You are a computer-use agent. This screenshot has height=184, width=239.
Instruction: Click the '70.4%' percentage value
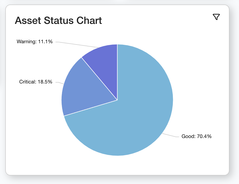204,136
